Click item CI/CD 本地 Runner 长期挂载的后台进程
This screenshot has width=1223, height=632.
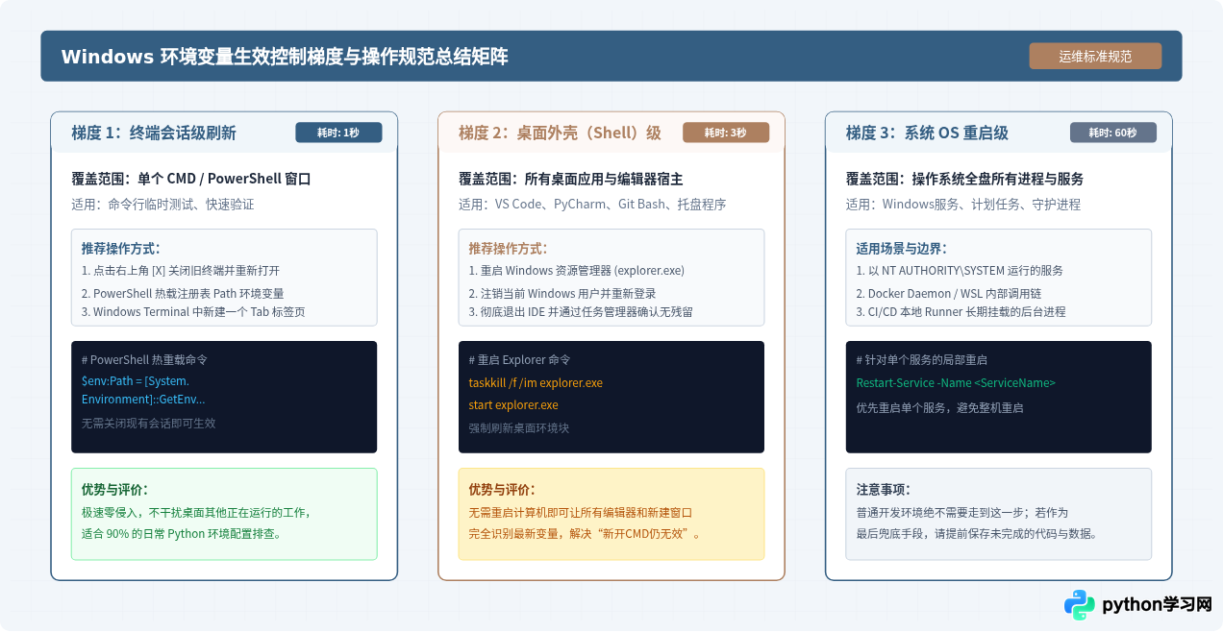[x=961, y=311]
